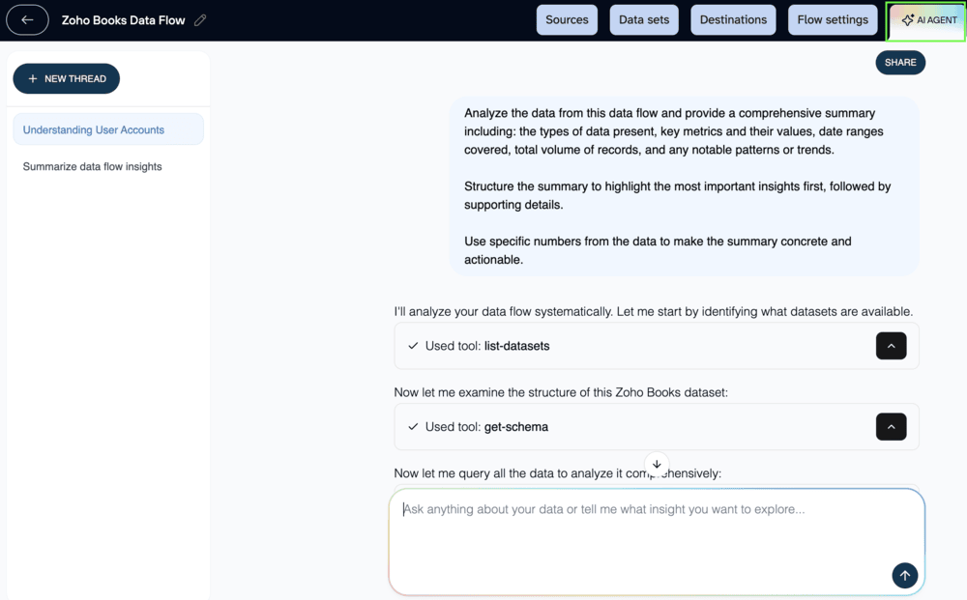Switch to the Data sets tab
This screenshot has width=967, height=600.
pos(643,19)
